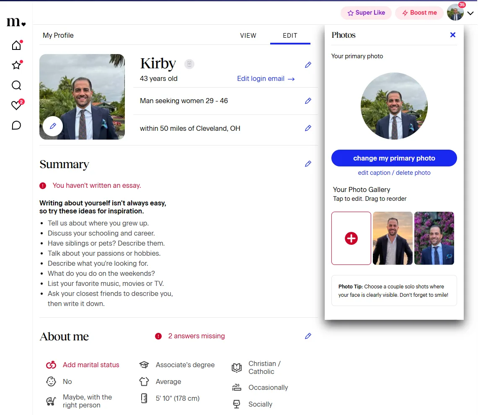Screen dimensions: 478x415
Task: Edit the About me section pencil icon
Action: 308,336
